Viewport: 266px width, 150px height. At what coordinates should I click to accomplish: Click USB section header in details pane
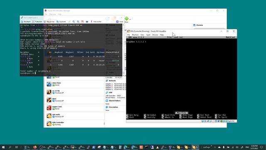coord(111,92)
